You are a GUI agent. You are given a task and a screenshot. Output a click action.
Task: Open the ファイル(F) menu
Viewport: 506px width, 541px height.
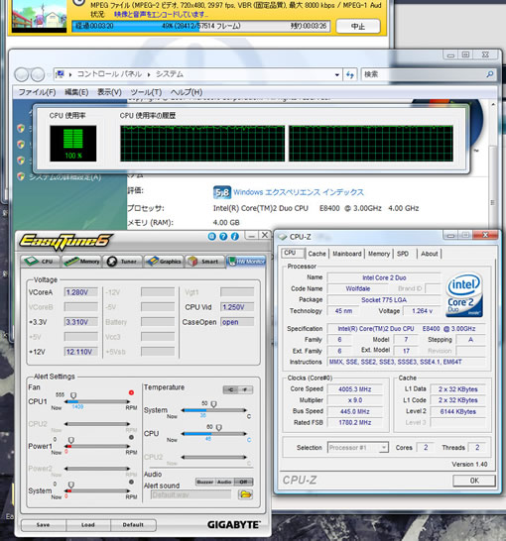(x=37, y=92)
